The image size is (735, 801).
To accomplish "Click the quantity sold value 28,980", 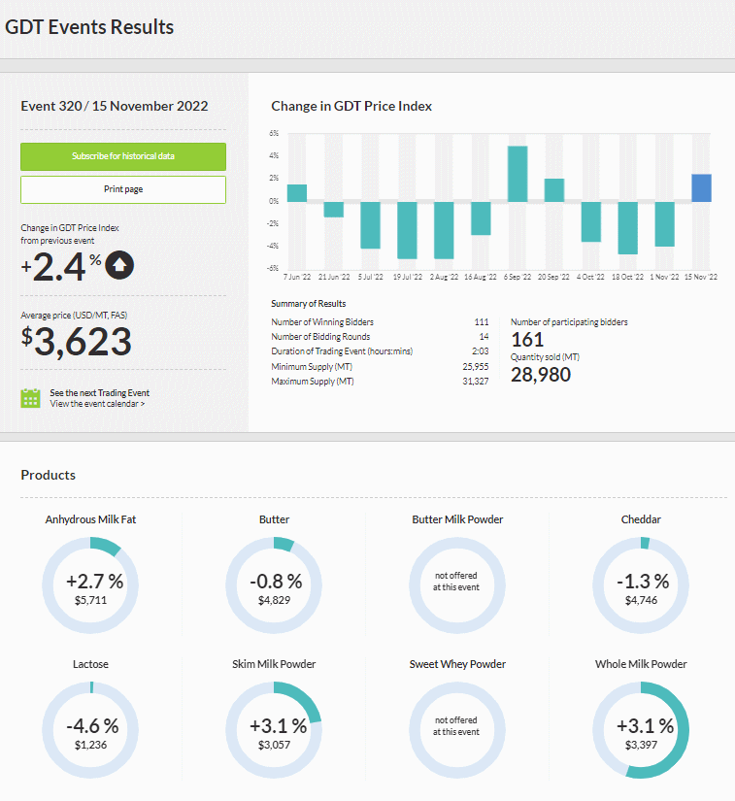I will [x=541, y=375].
